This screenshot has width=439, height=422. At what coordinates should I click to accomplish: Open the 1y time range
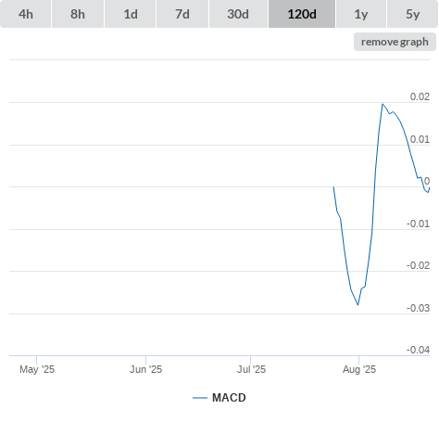(x=361, y=14)
